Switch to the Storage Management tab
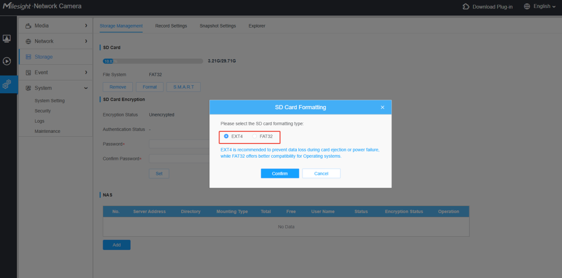 121,26
